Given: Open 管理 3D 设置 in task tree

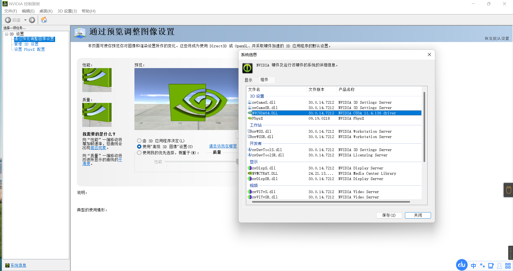Looking at the screenshot, I should pos(26,44).
